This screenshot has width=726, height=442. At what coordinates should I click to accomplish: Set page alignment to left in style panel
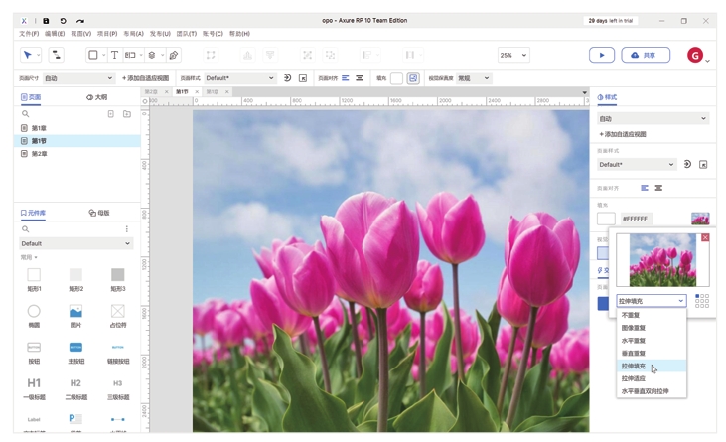coord(645,188)
